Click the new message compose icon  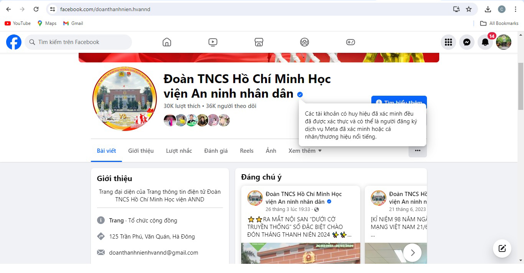502,248
